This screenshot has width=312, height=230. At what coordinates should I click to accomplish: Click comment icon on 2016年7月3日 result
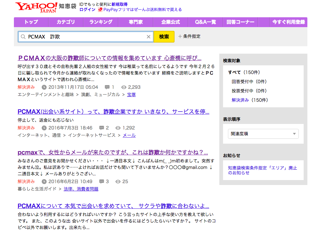[x=102, y=128]
